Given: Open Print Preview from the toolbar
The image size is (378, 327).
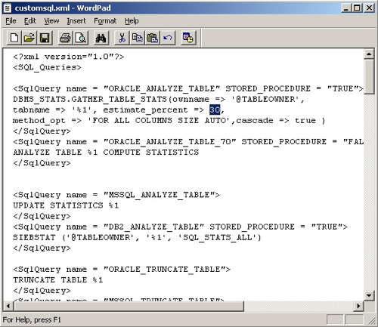Looking at the screenshot, I should [81, 38].
